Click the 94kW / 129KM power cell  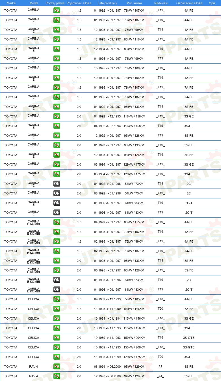click(134, 376)
